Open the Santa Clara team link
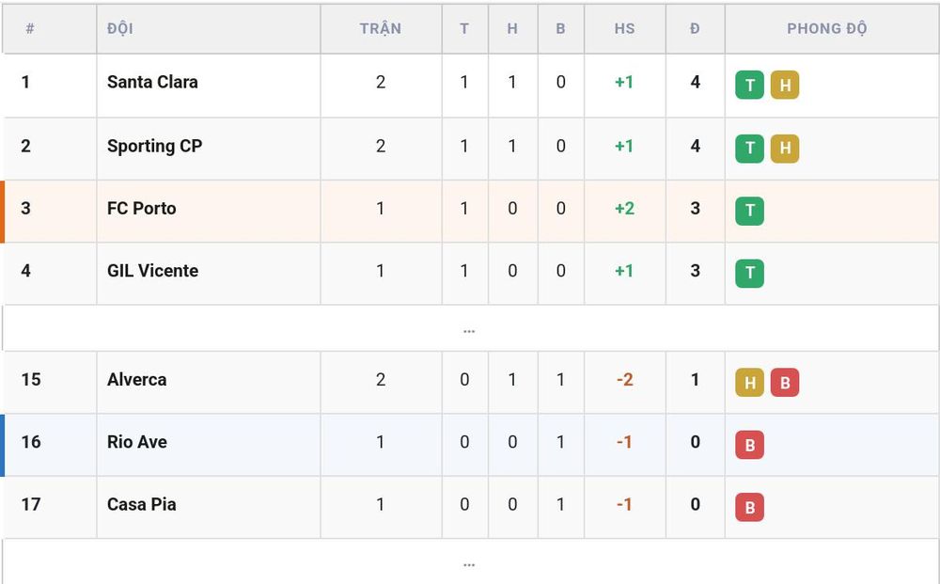The image size is (940, 584). tap(152, 82)
